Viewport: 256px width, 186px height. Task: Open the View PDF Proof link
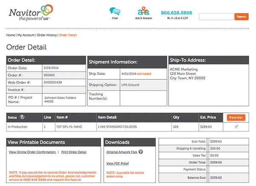pyautogui.click(x=117, y=163)
